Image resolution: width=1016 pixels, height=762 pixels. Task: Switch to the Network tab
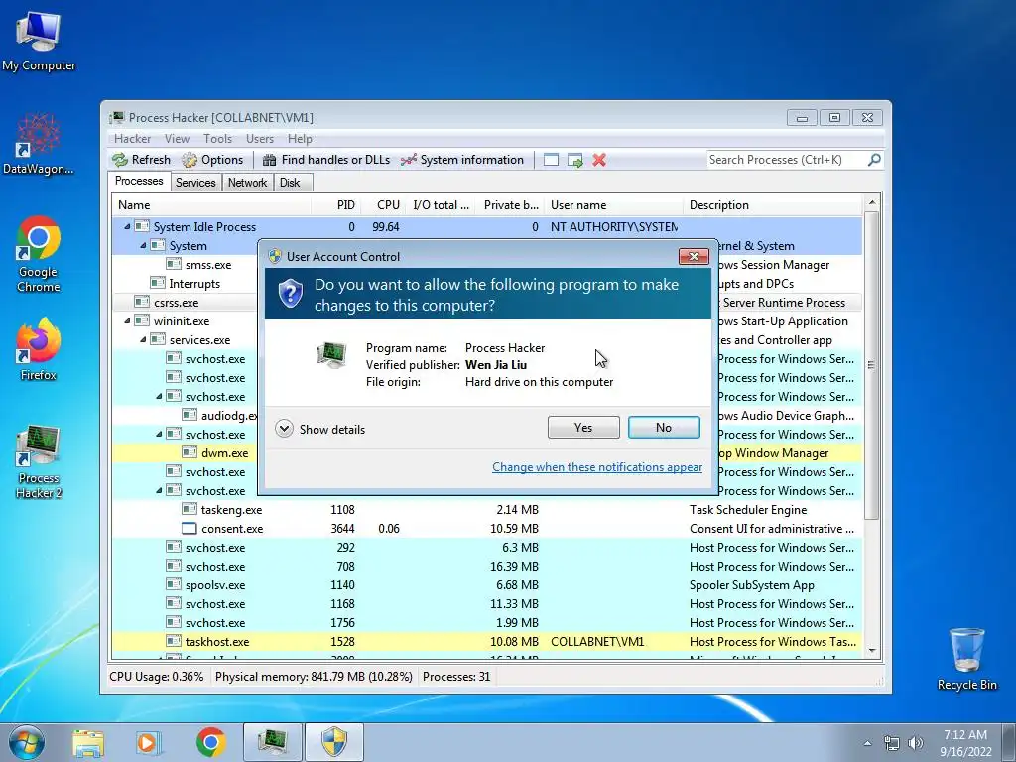point(247,183)
